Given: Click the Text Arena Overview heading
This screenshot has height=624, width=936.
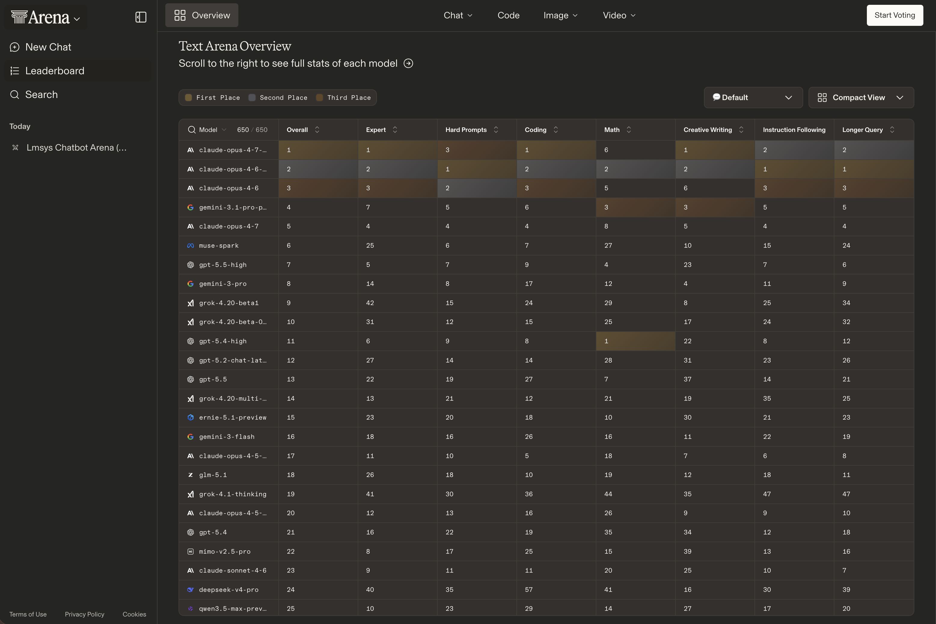Looking at the screenshot, I should pos(235,46).
